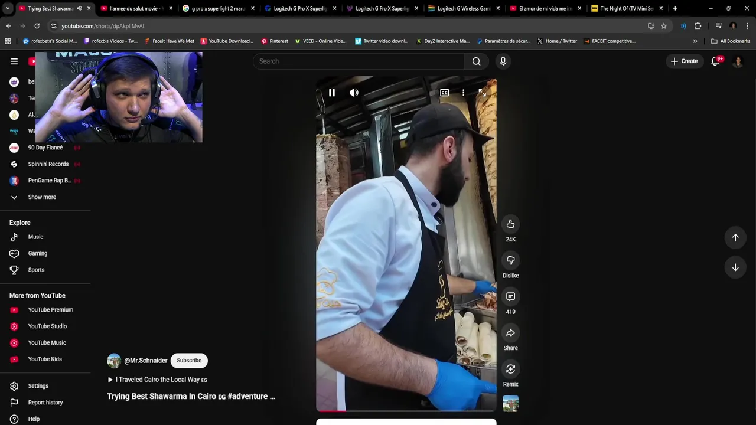Image resolution: width=756 pixels, height=425 pixels.
Task: Open Sports in Explore
Action: 45,270
